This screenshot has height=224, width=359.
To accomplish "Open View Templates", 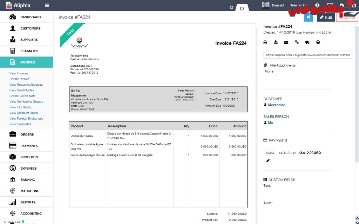I will coord(20,124).
